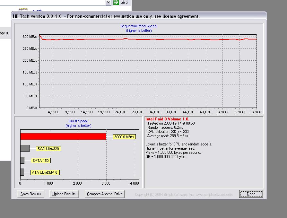Screen dimensions: 287x218
Task: Click the CPU utilization: 2% text
Action: [x=168, y=132]
